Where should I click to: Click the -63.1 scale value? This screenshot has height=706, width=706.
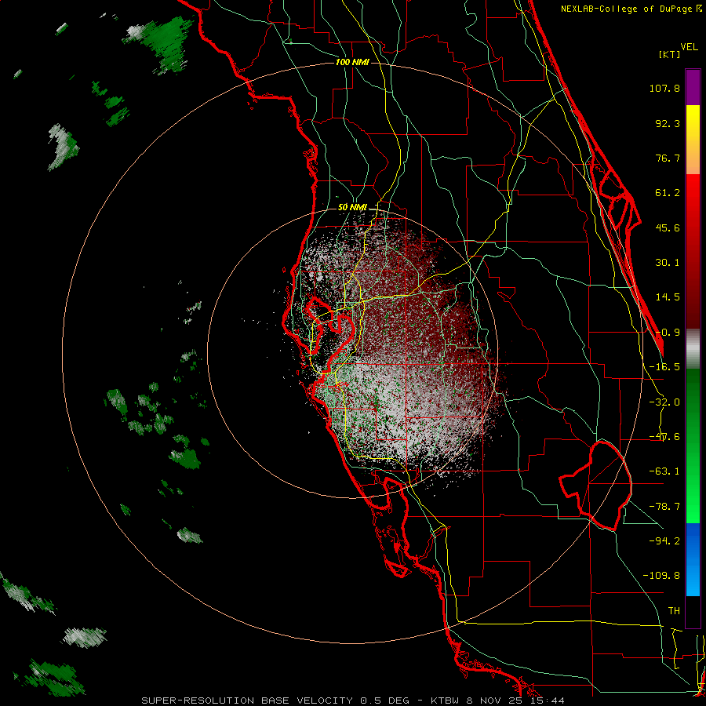664,471
